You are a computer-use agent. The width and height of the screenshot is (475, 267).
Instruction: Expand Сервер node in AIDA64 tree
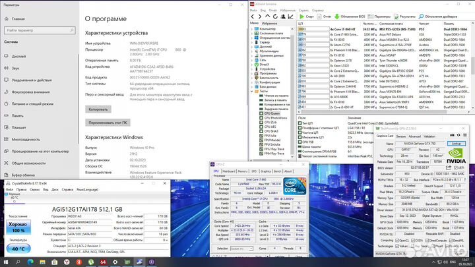click(252, 42)
